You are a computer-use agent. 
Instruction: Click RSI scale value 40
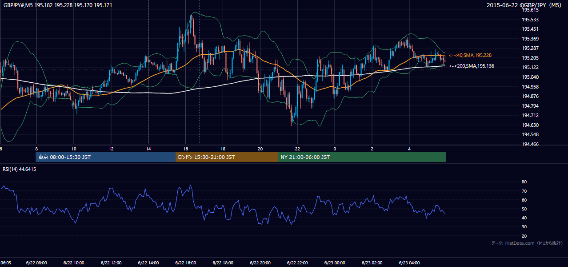click(x=524, y=218)
